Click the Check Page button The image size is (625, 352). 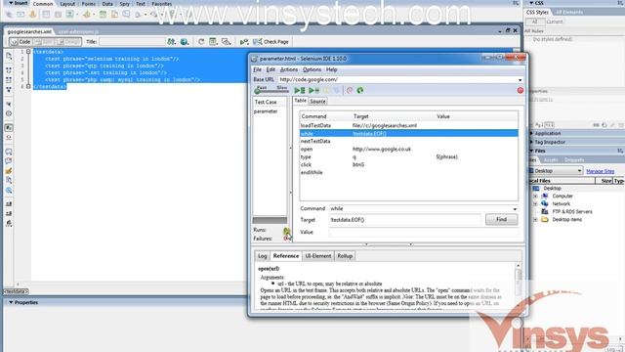click(x=271, y=42)
